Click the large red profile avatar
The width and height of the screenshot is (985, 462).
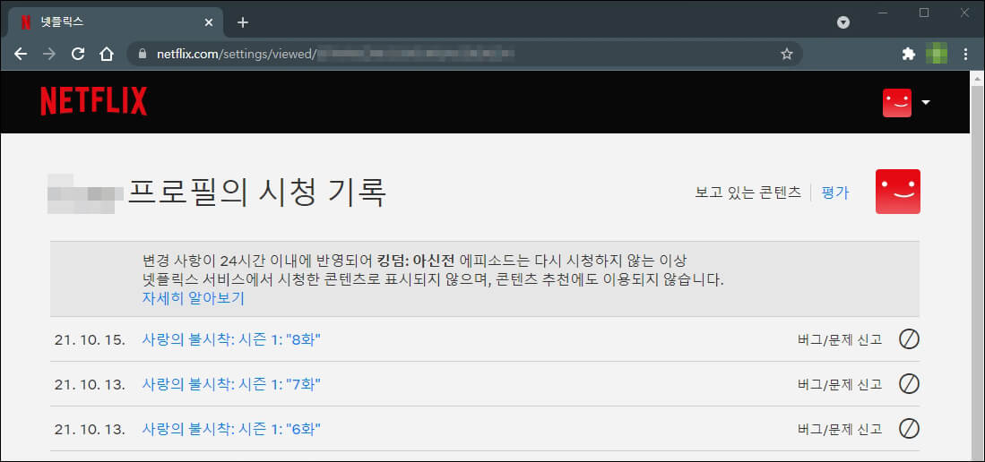tap(898, 192)
